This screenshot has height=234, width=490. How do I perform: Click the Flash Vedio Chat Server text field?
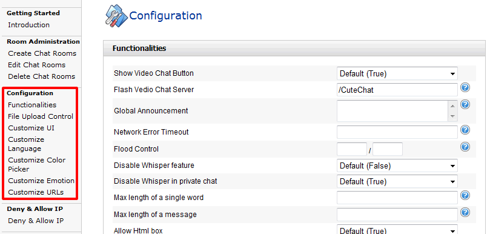pyautogui.click(x=397, y=90)
